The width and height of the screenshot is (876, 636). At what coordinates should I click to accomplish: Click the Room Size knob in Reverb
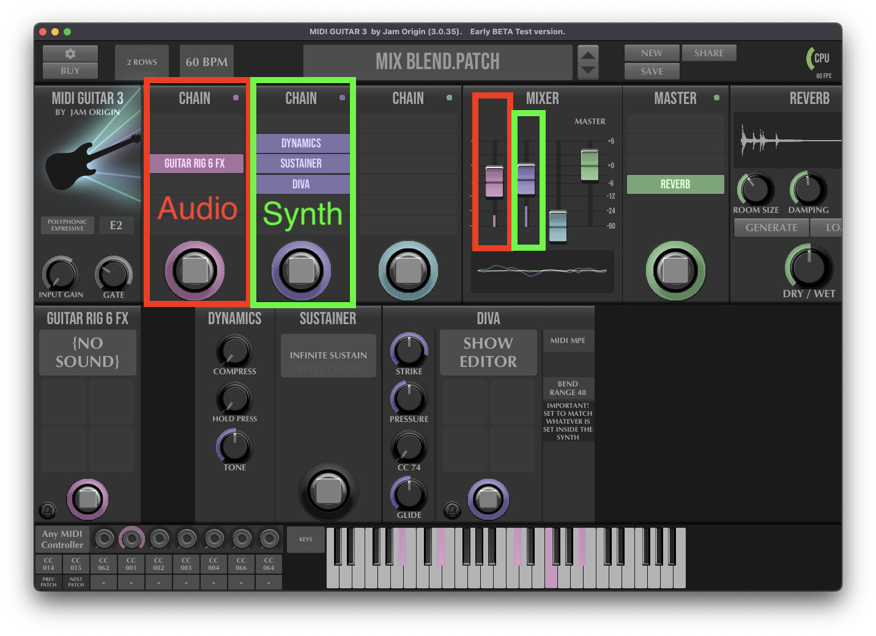755,189
